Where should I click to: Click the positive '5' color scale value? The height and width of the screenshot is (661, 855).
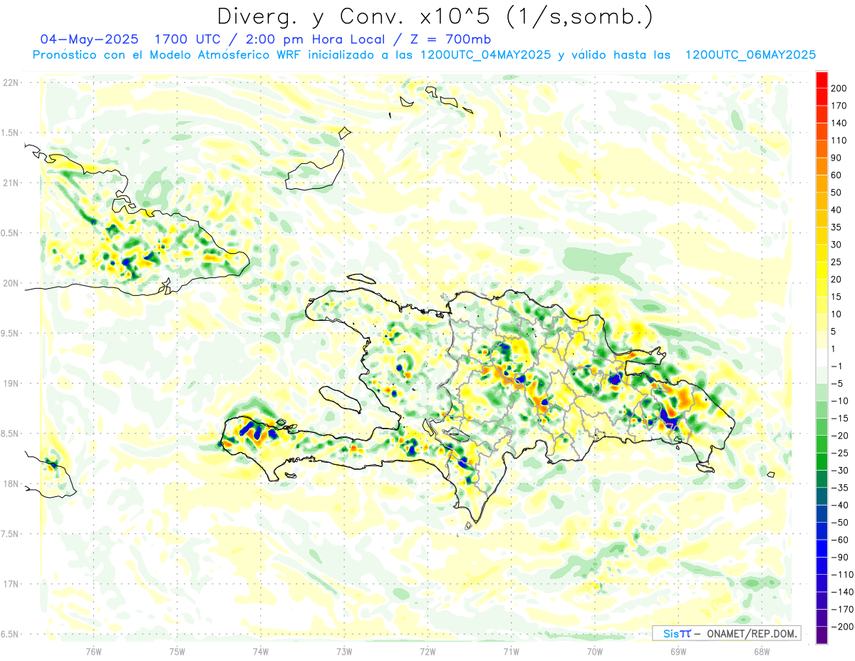point(833,332)
